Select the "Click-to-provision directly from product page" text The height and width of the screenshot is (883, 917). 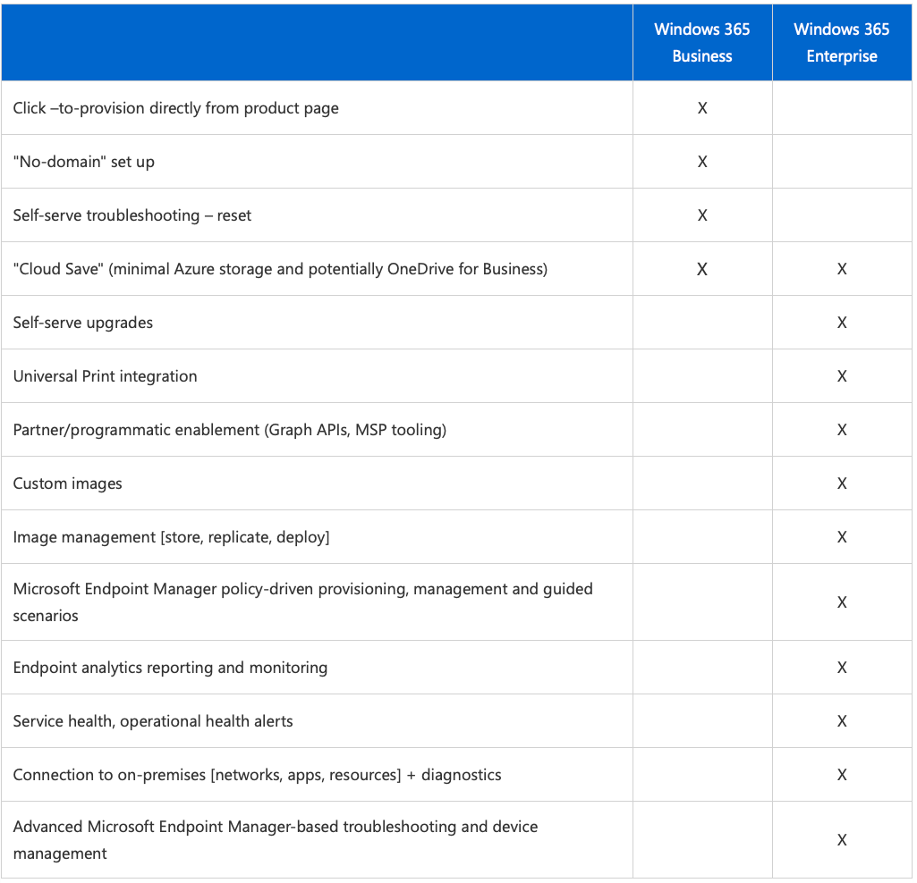pyautogui.click(x=175, y=108)
